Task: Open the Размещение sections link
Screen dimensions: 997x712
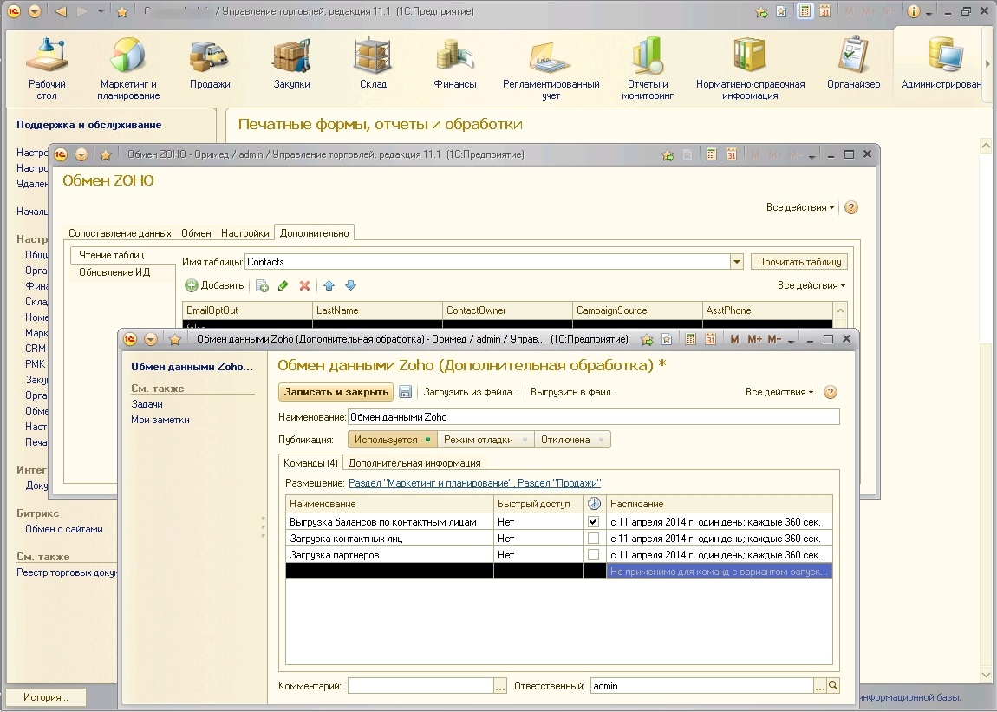Action: click(x=474, y=483)
